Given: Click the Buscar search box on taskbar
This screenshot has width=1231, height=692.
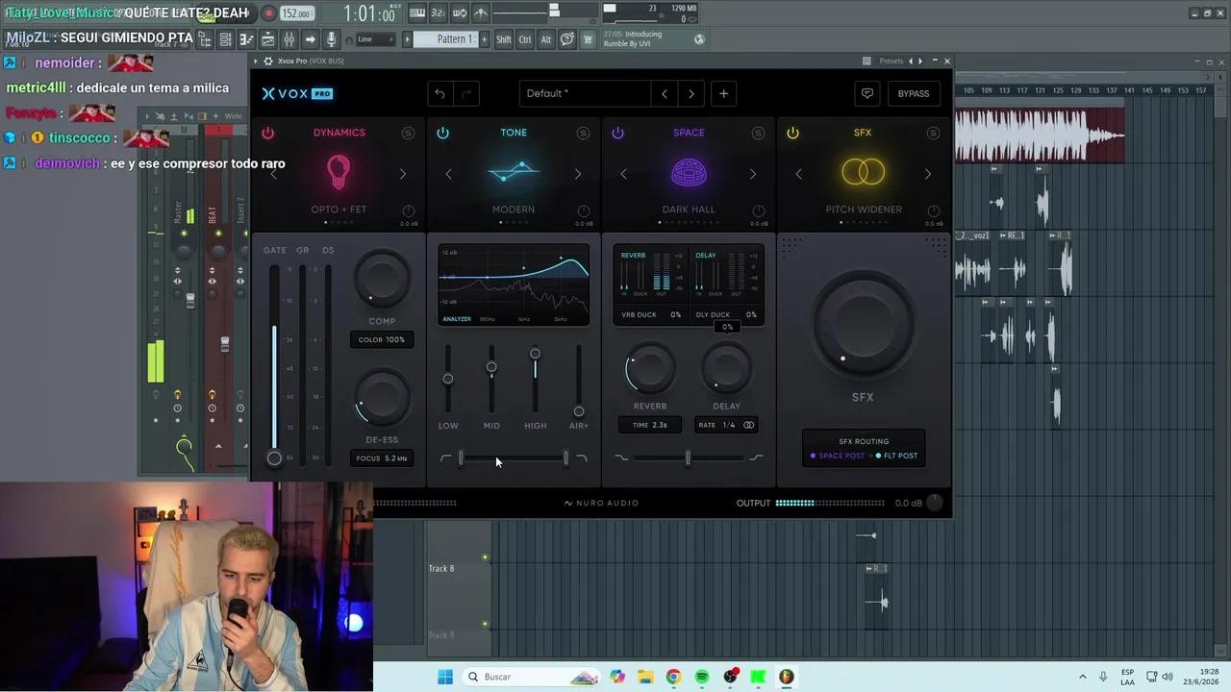Looking at the screenshot, I should (x=532, y=677).
